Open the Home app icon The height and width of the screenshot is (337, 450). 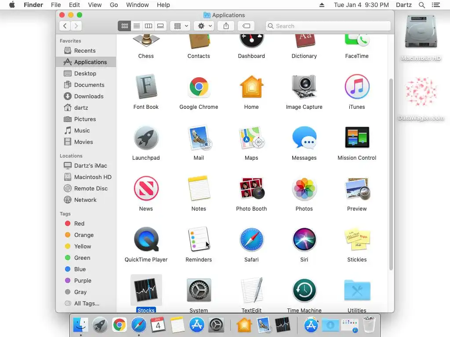(x=251, y=87)
